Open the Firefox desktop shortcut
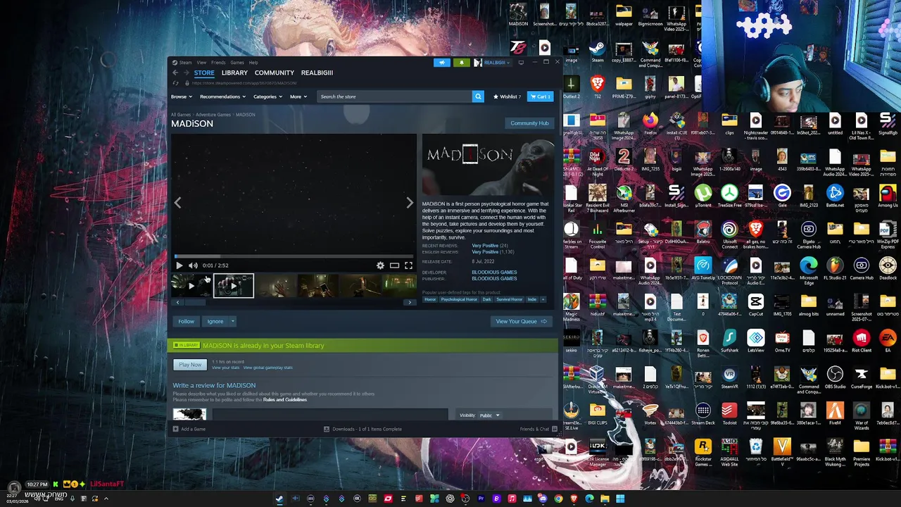 [650, 124]
